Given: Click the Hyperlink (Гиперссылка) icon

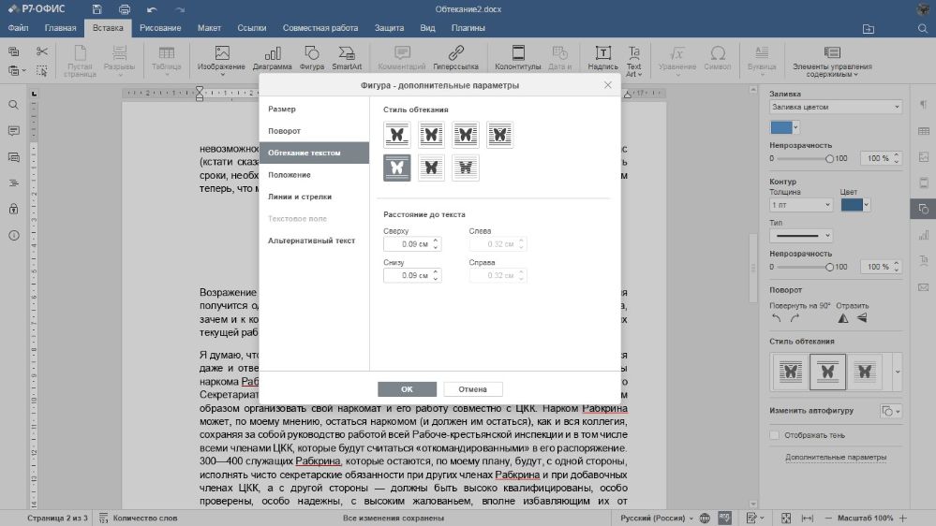Looking at the screenshot, I should tap(455, 54).
